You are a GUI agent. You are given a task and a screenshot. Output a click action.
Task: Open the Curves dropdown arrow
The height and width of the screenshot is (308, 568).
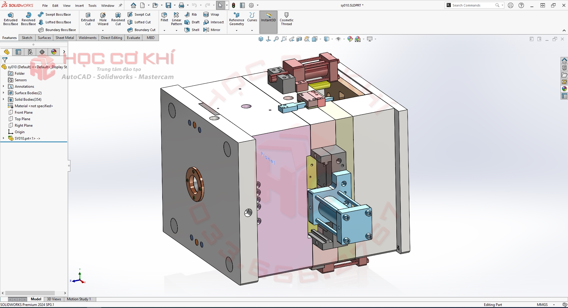pos(252,30)
